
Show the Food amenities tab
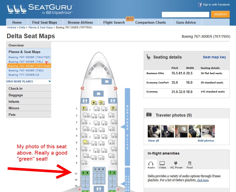click(x=190, y=165)
